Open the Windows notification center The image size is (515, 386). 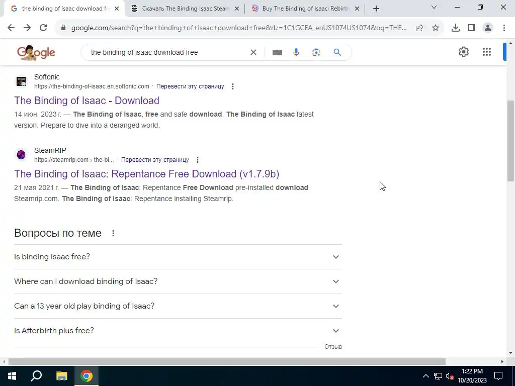pos(498,376)
